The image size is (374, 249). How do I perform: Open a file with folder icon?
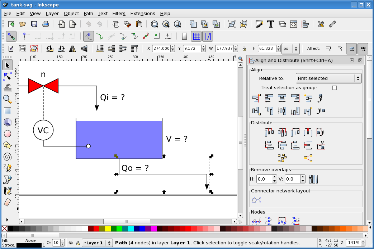pyautogui.click(x=23, y=24)
